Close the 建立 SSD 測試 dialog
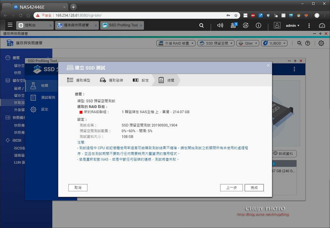Screen dimensions: 330x228 (x=268, y=65)
